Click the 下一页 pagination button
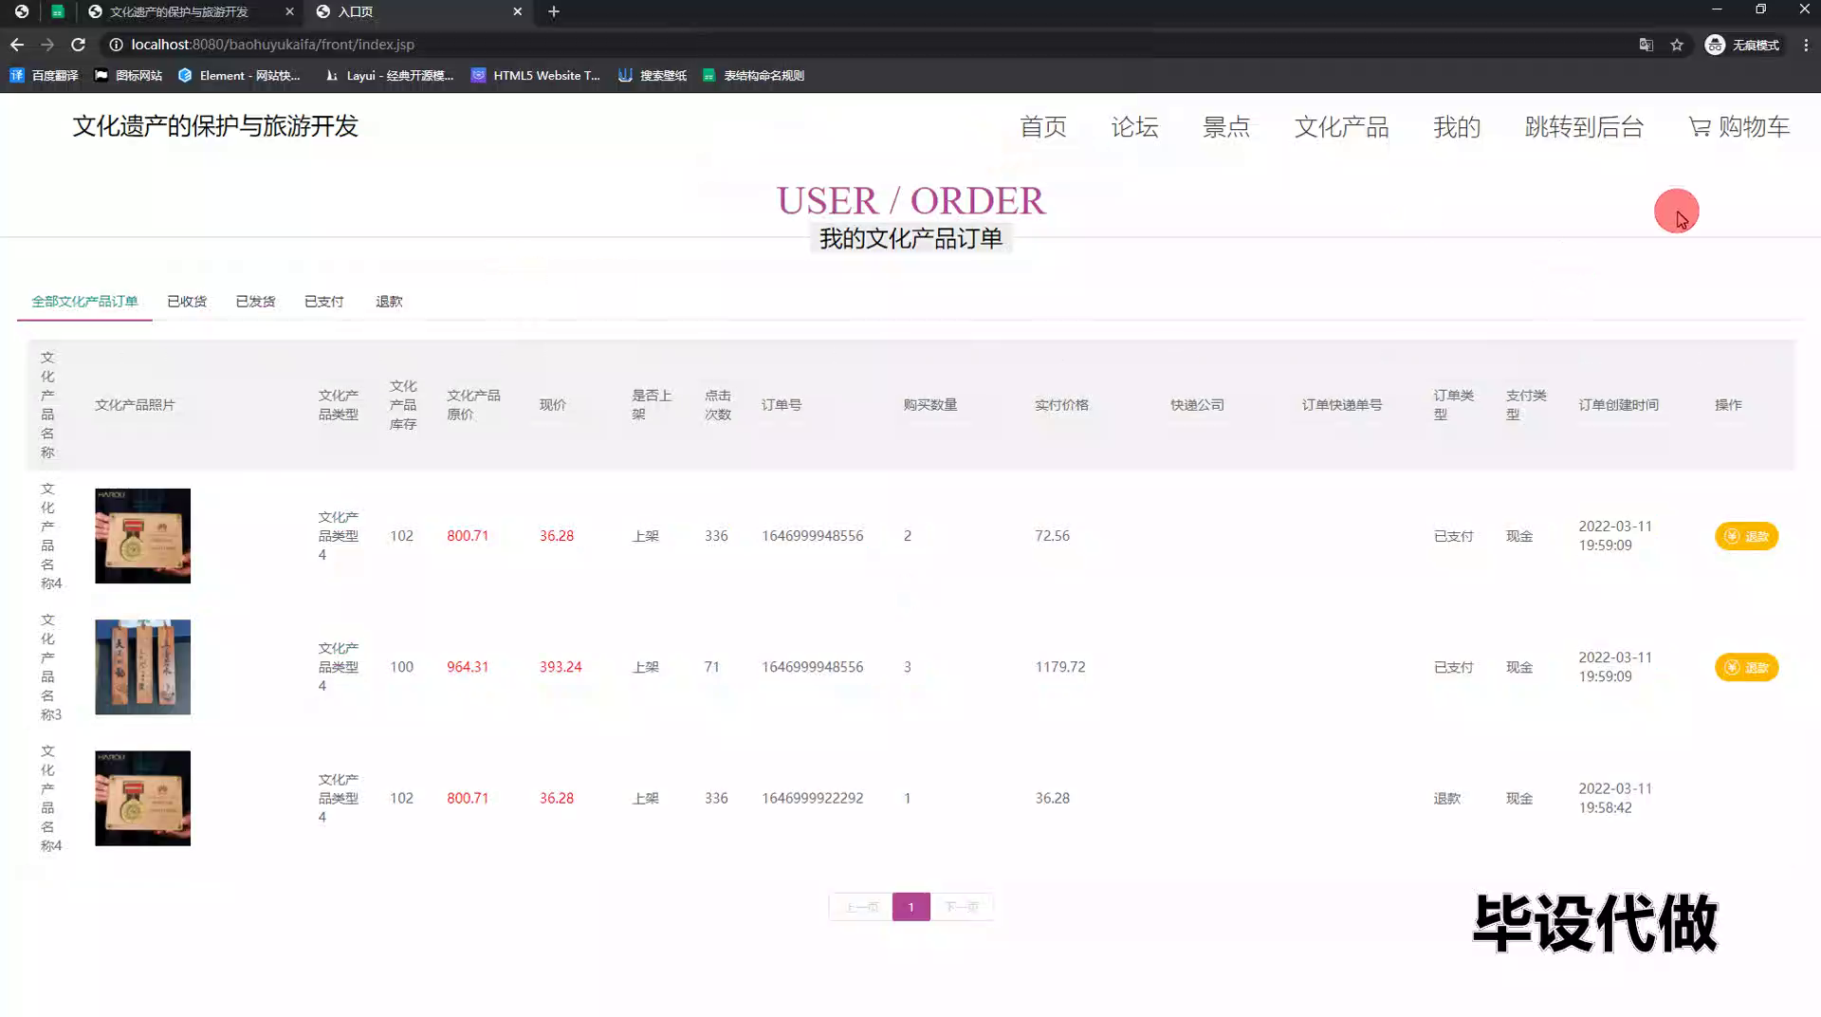 (961, 907)
